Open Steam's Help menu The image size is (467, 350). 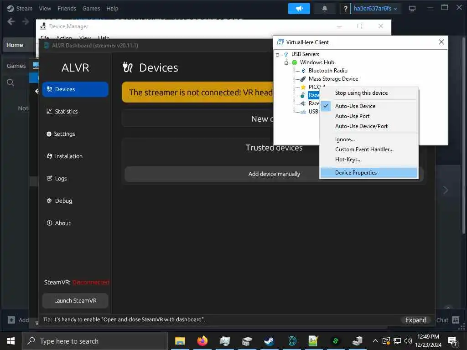(112, 8)
